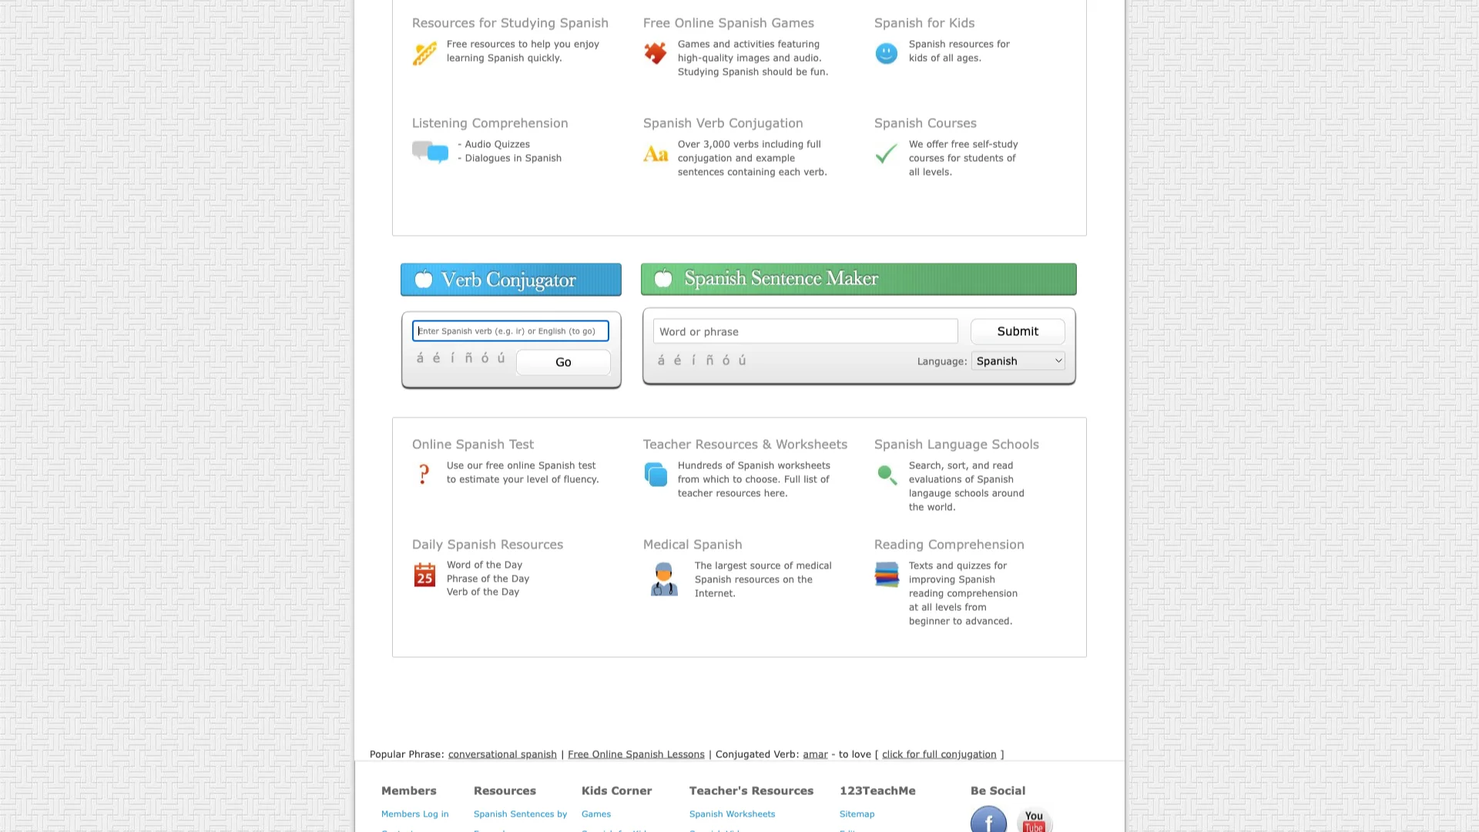
Task: Open the Free Online Spanish Lessons link
Action: (x=636, y=754)
